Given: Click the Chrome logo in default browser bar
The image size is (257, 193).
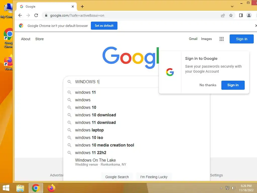Looking at the screenshot, I should (x=21, y=26).
